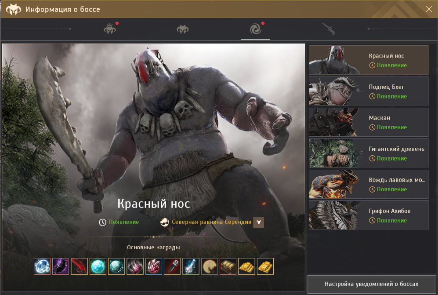This screenshot has width=438, height=295.
Task: Choose Гигантский древень from the list
Action: coord(369,153)
